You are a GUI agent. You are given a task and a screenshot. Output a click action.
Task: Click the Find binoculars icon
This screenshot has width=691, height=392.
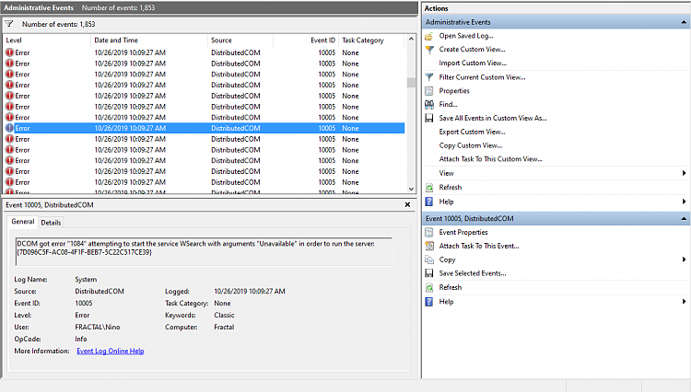pyautogui.click(x=428, y=105)
